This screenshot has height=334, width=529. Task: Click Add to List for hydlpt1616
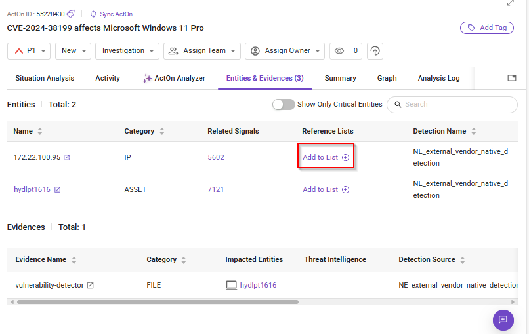click(326, 189)
